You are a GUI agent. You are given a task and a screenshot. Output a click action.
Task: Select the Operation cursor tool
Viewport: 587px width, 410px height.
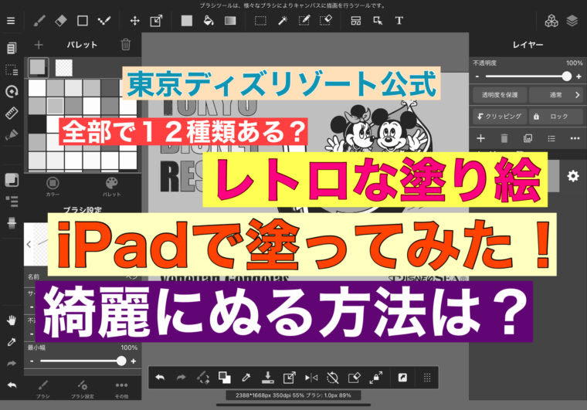coord(378,21)
